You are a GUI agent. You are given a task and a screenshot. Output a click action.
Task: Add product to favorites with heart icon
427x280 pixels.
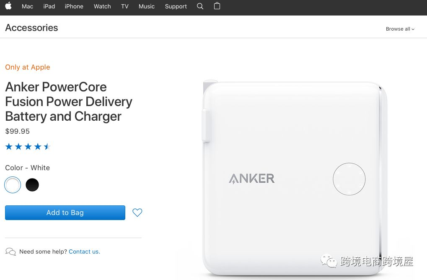(x=137, y=213)
